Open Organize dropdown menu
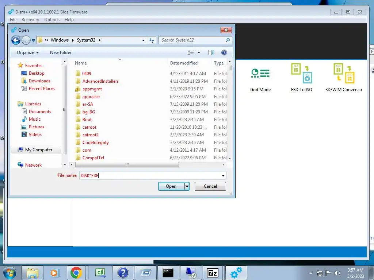 tap(28, 52)
